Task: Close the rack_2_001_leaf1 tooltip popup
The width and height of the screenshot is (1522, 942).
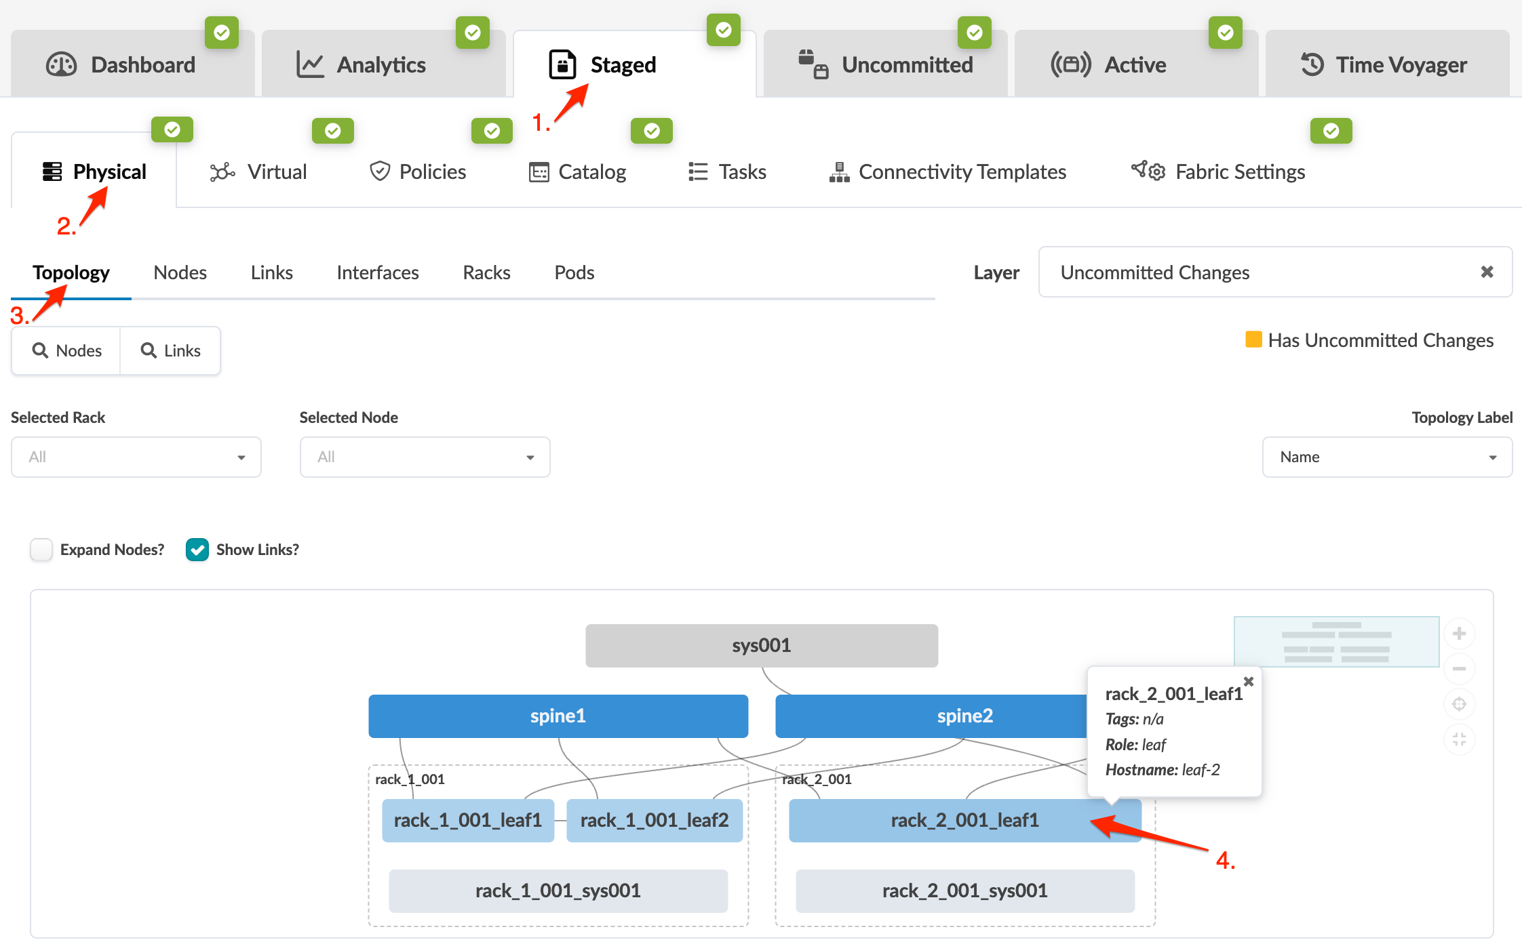Action: (1249, 681)
